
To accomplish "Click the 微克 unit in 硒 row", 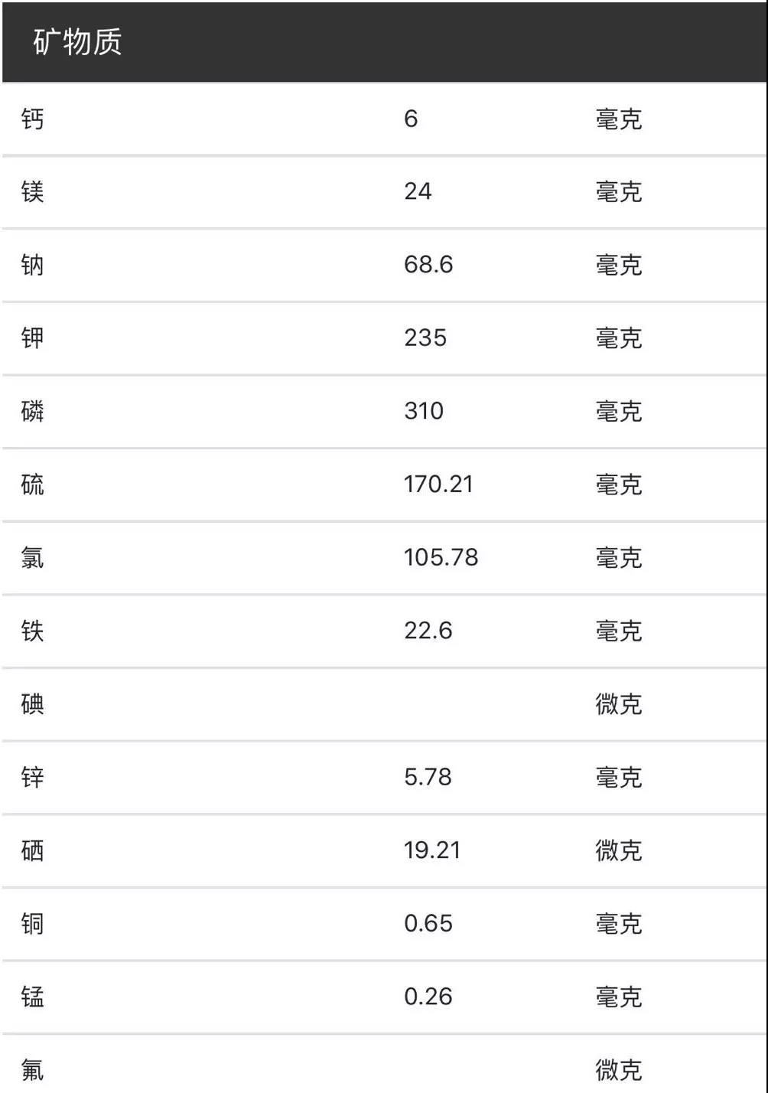I will click(618, 850).
